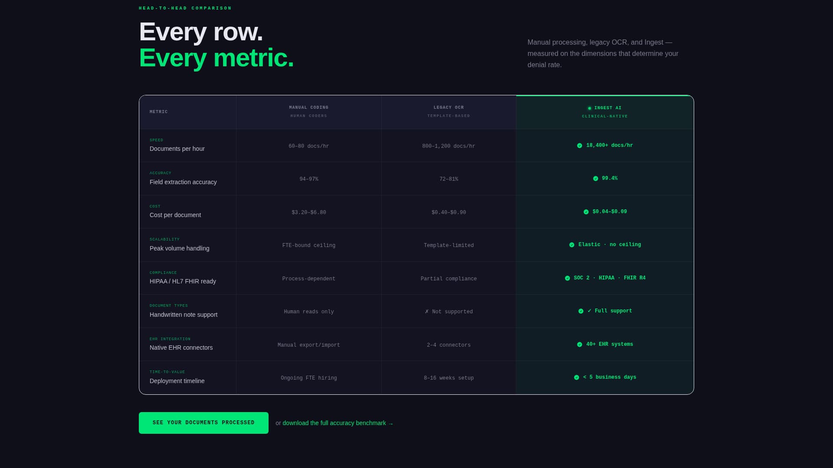
Task: Click the Documents per hour row label
Action: click(177, 149)
